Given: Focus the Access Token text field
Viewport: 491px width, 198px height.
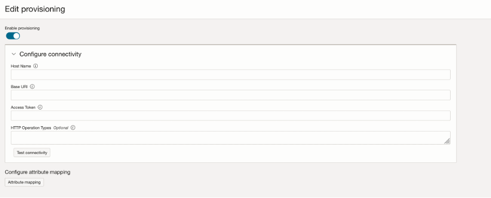Looking at the screenshot, I should tap(230, 115).
